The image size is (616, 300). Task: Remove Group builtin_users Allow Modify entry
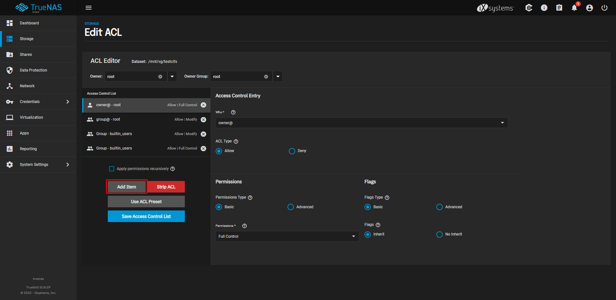[x=203, y=134]
